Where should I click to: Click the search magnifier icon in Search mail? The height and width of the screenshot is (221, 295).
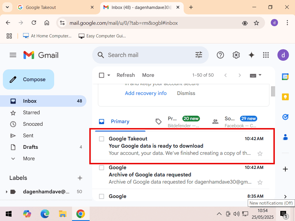point(101,55)
